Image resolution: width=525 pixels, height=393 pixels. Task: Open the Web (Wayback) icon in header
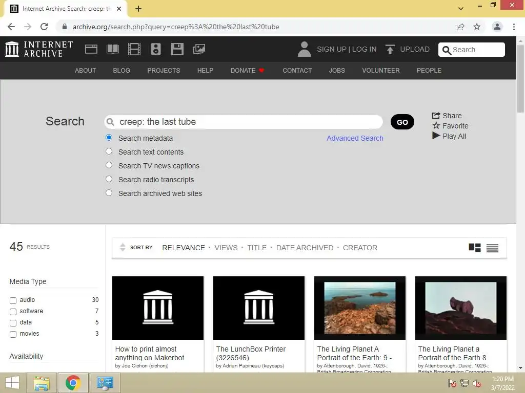click(x=91, y=49)
